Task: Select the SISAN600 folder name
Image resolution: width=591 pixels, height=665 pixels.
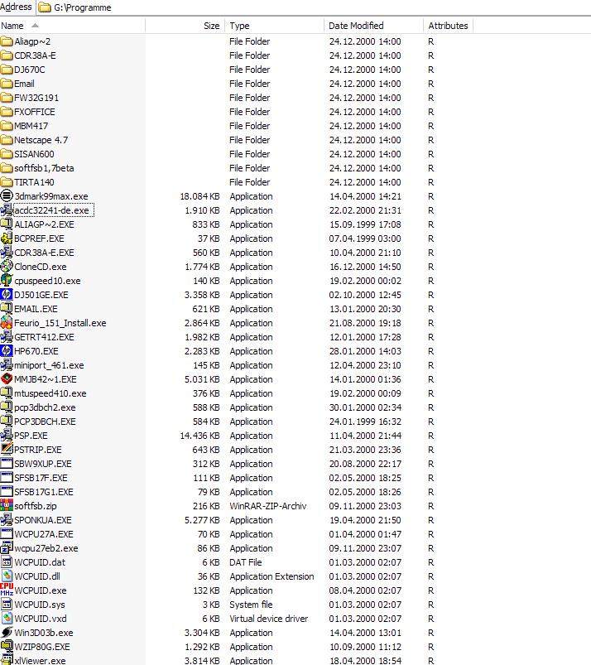Action: click(34, 154)
